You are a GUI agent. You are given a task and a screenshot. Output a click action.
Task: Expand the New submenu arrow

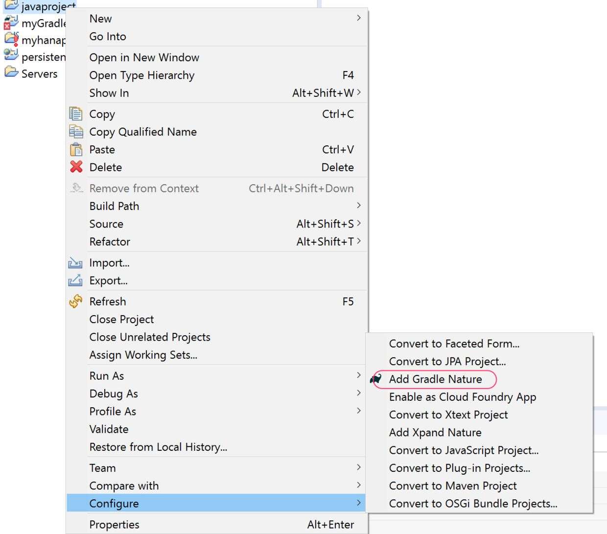click(358, 18)
